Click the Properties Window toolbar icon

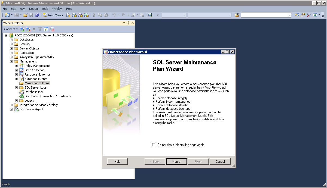click(x=303, y=15)
